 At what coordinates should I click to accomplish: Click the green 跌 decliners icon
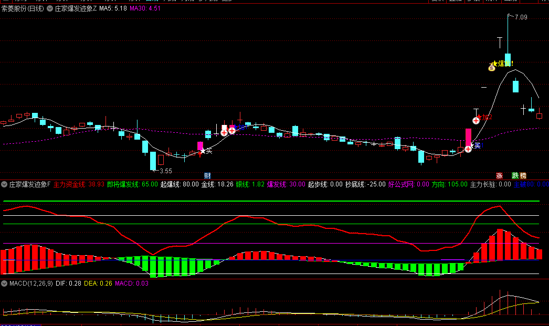click(515, 176)
